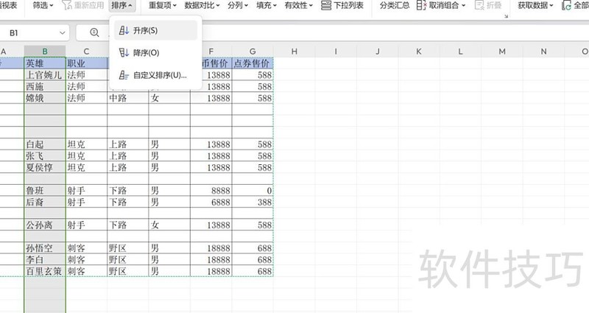This screenshot has height=313, width=589.
Task: Click the 全部 refresh all icon
Action: (x=566, y=6)
